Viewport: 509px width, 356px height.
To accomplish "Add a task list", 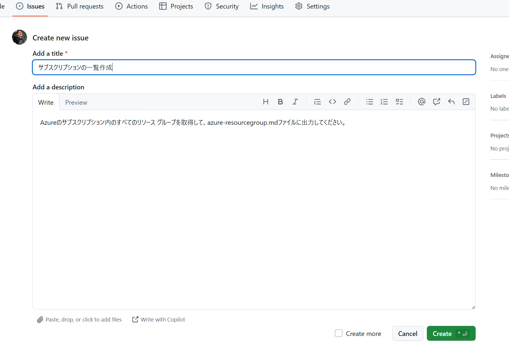I will (399, 102).
